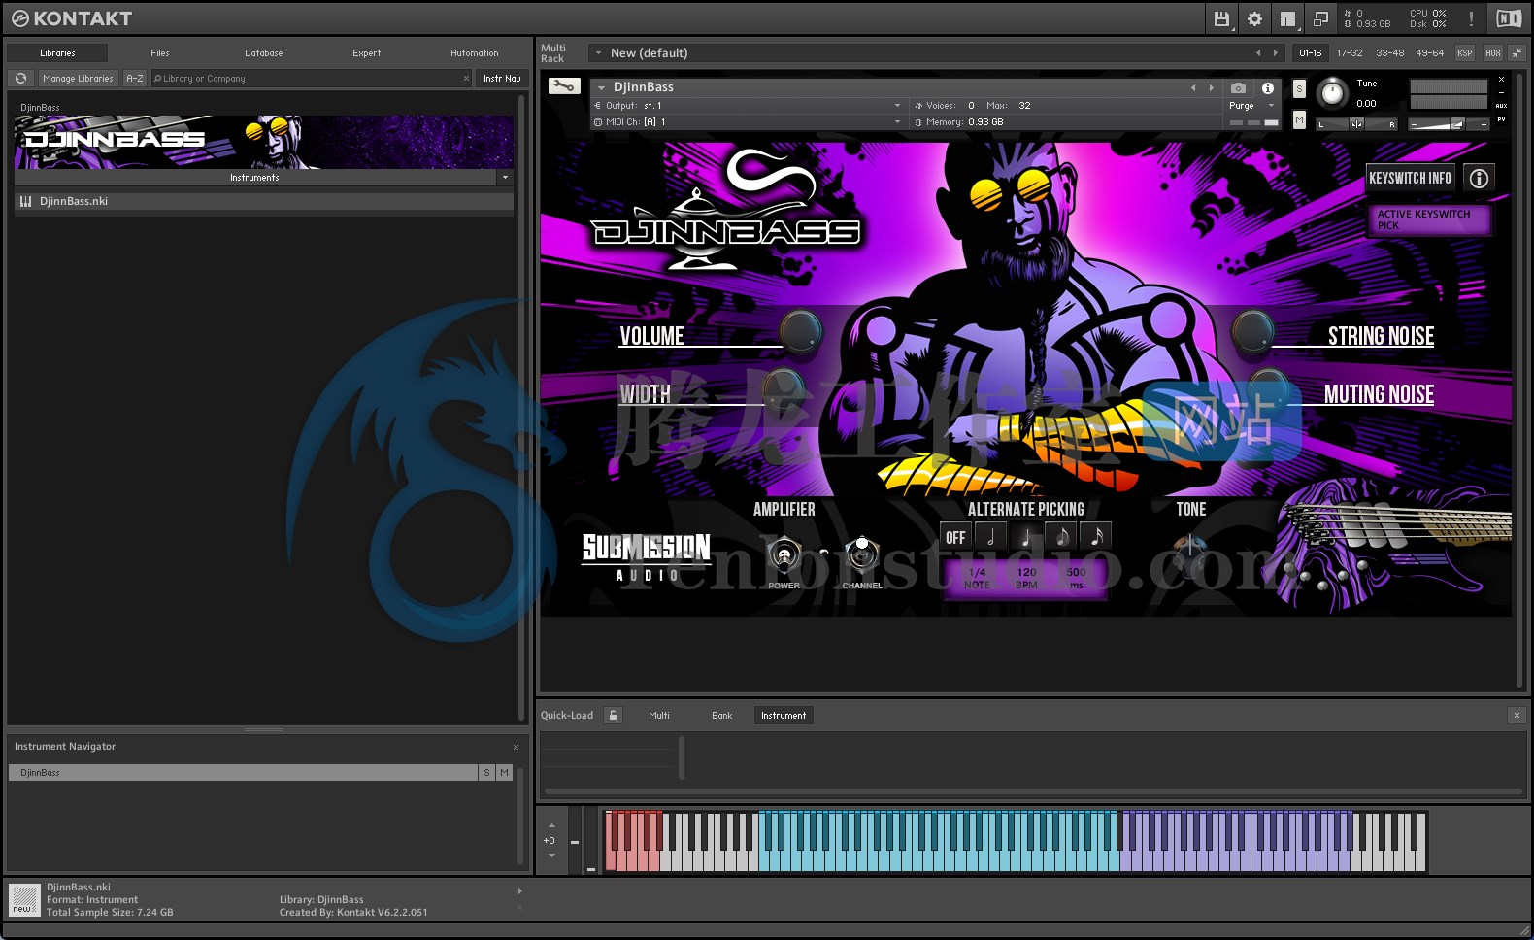
Task: Click the STRING NOISE knob
Action: pyautogui.click(x=1252, y=331)
